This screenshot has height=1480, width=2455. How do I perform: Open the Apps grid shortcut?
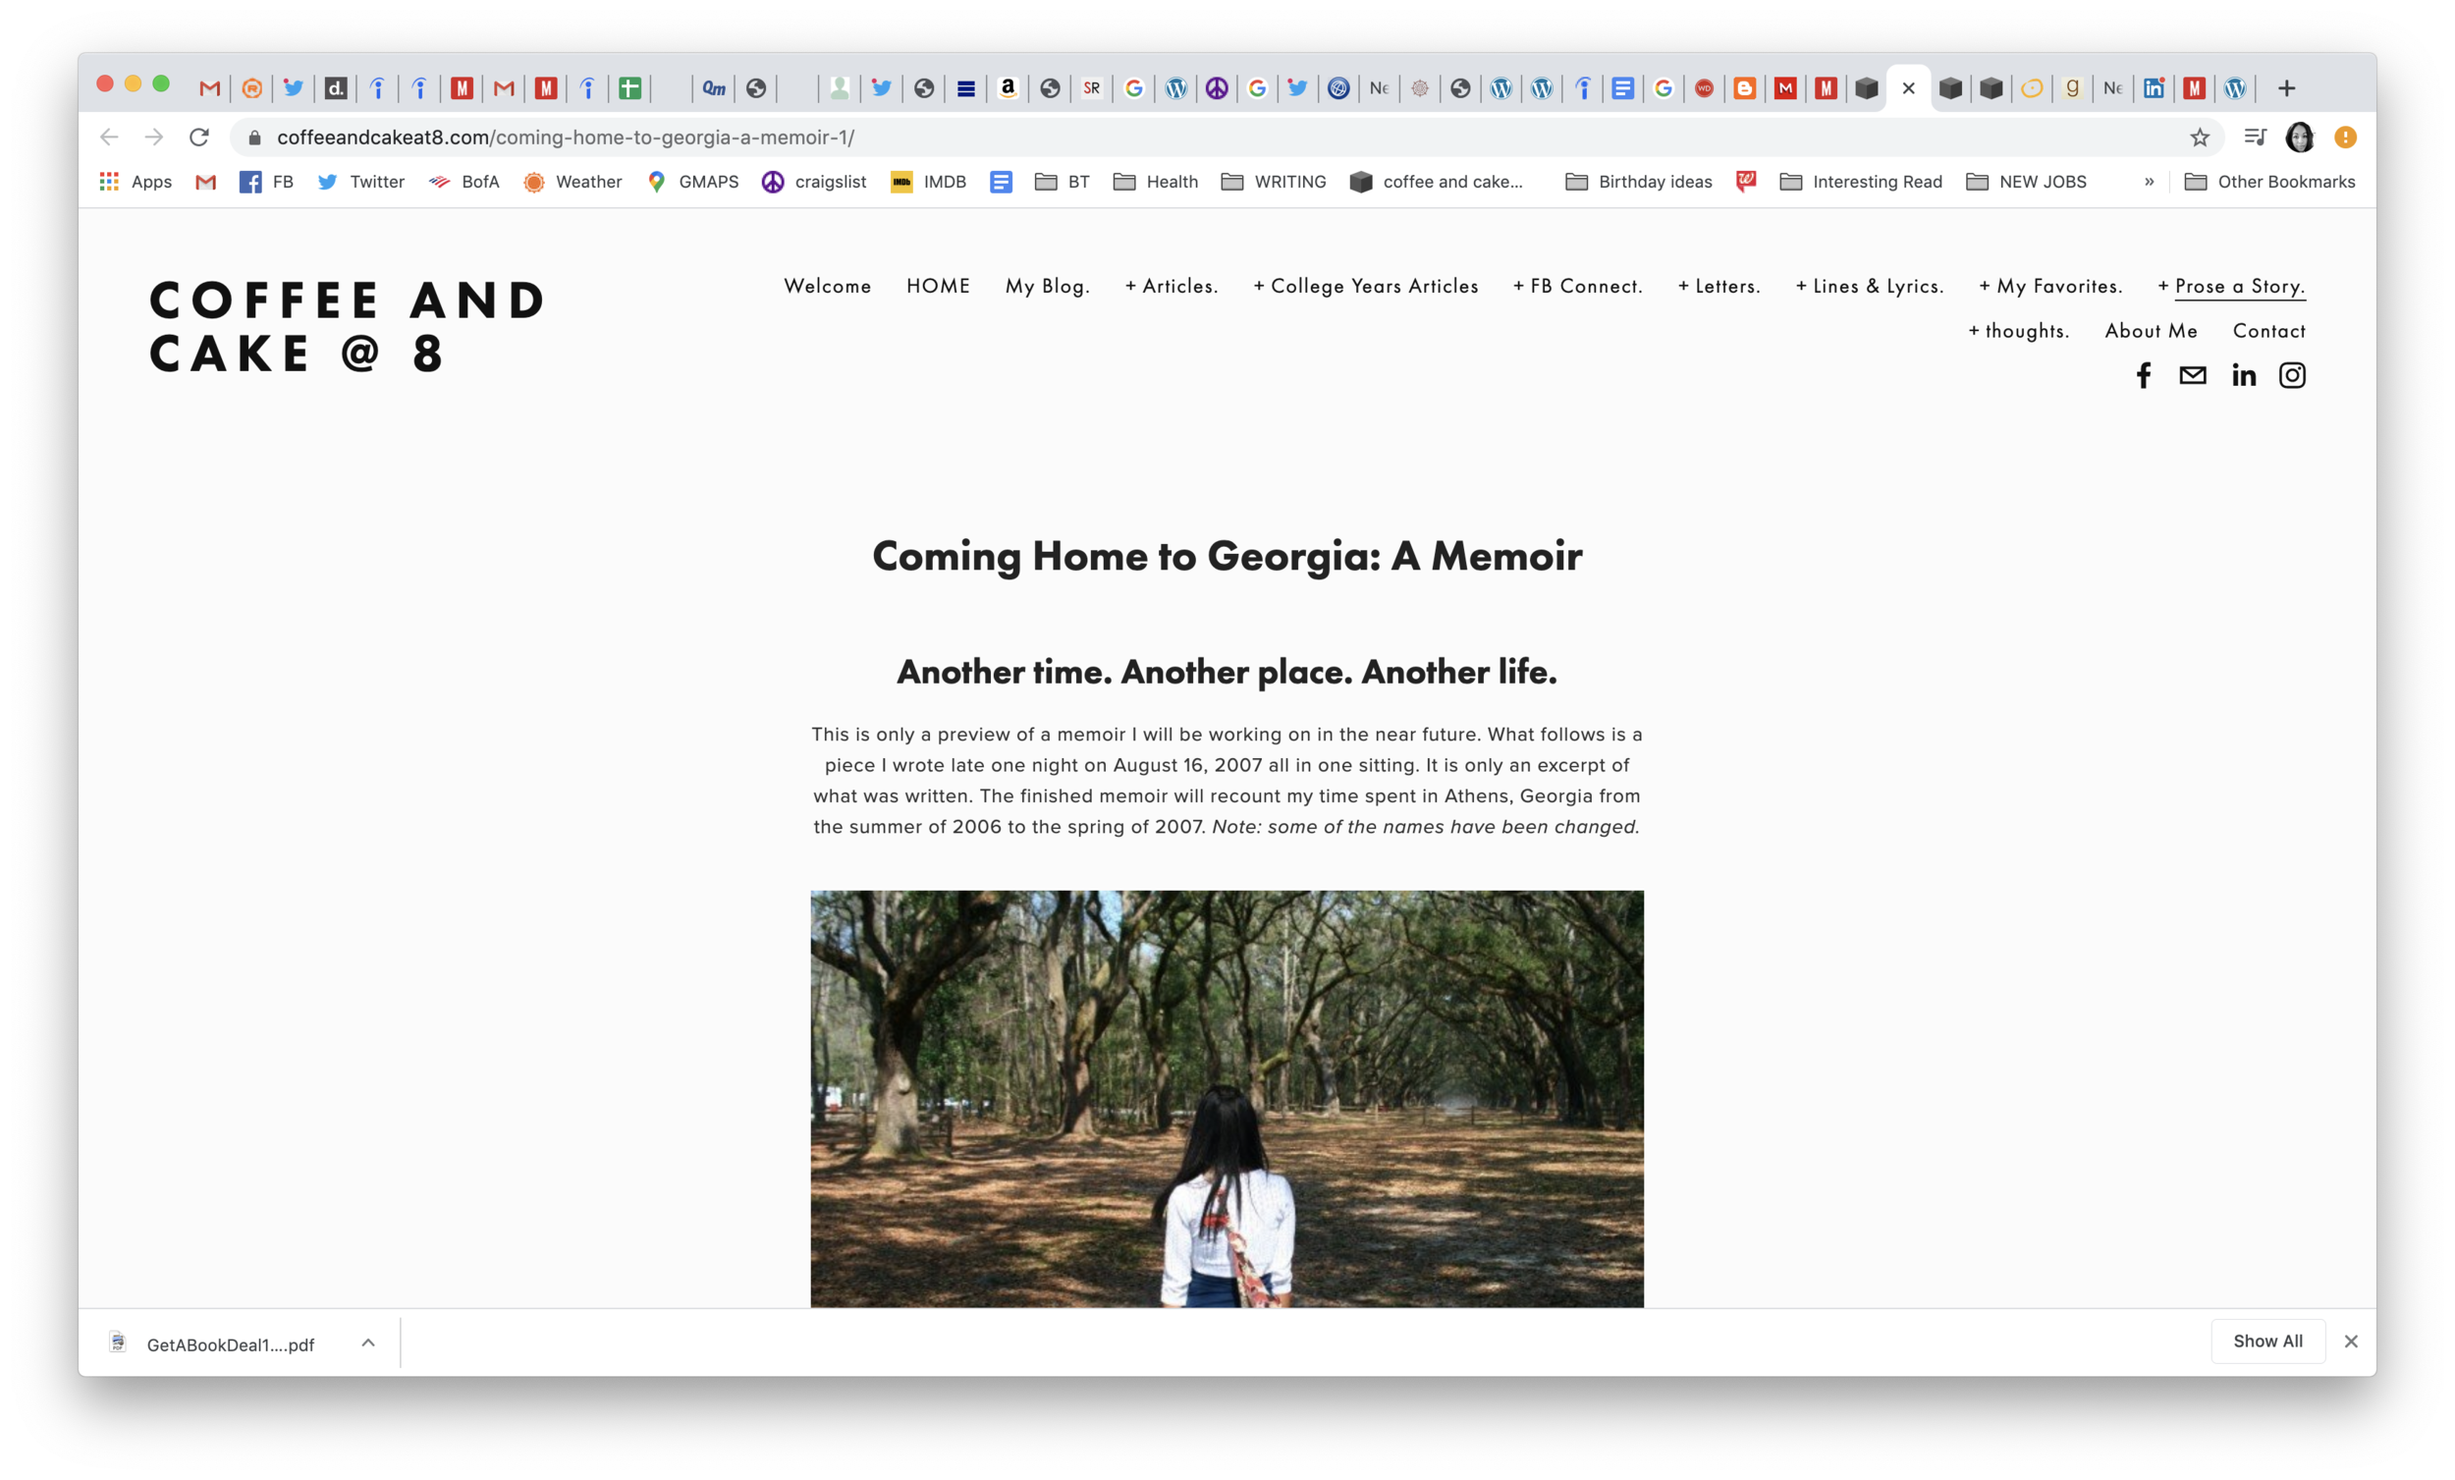coord(136,182)
